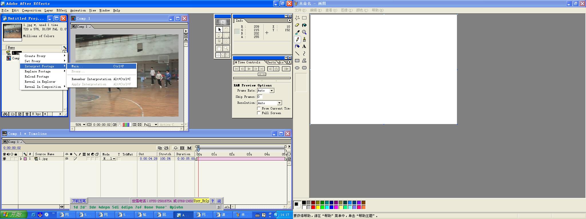The height and width of the screenshot is (219, 586).
Task: Open the Composition menu in After Effects
Action: [31, 10]
